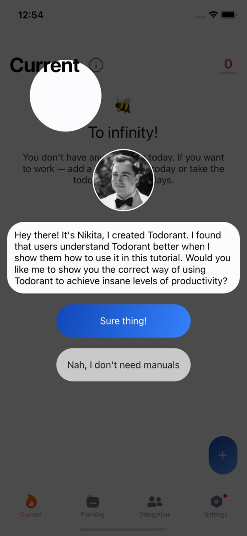Tap the Delegation people icon

tap(154, 501)
